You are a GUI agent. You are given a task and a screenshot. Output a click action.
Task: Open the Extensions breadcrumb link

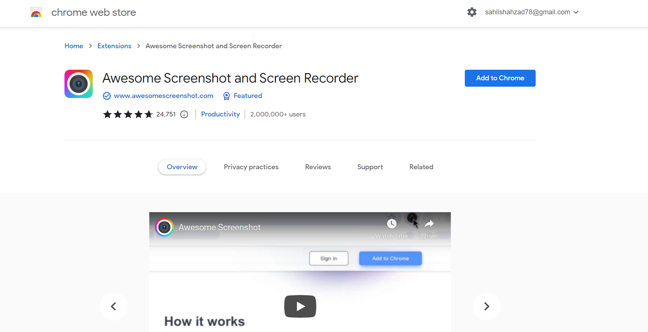(x=114, y=46)
